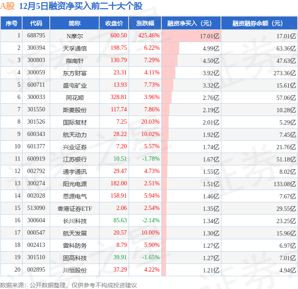
Task: Click the 57.06亿 balance value
Action: pyautogui.click(x=286, y=98)
